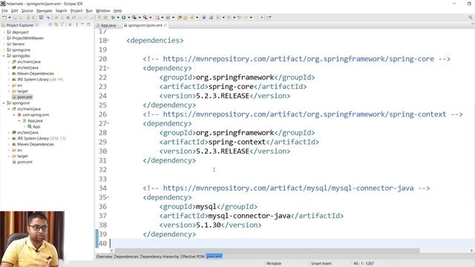Viewport: 475px width, 267px height.
Task: Select JRE System Library [jdk-14] entry
Action: point(40,79)
